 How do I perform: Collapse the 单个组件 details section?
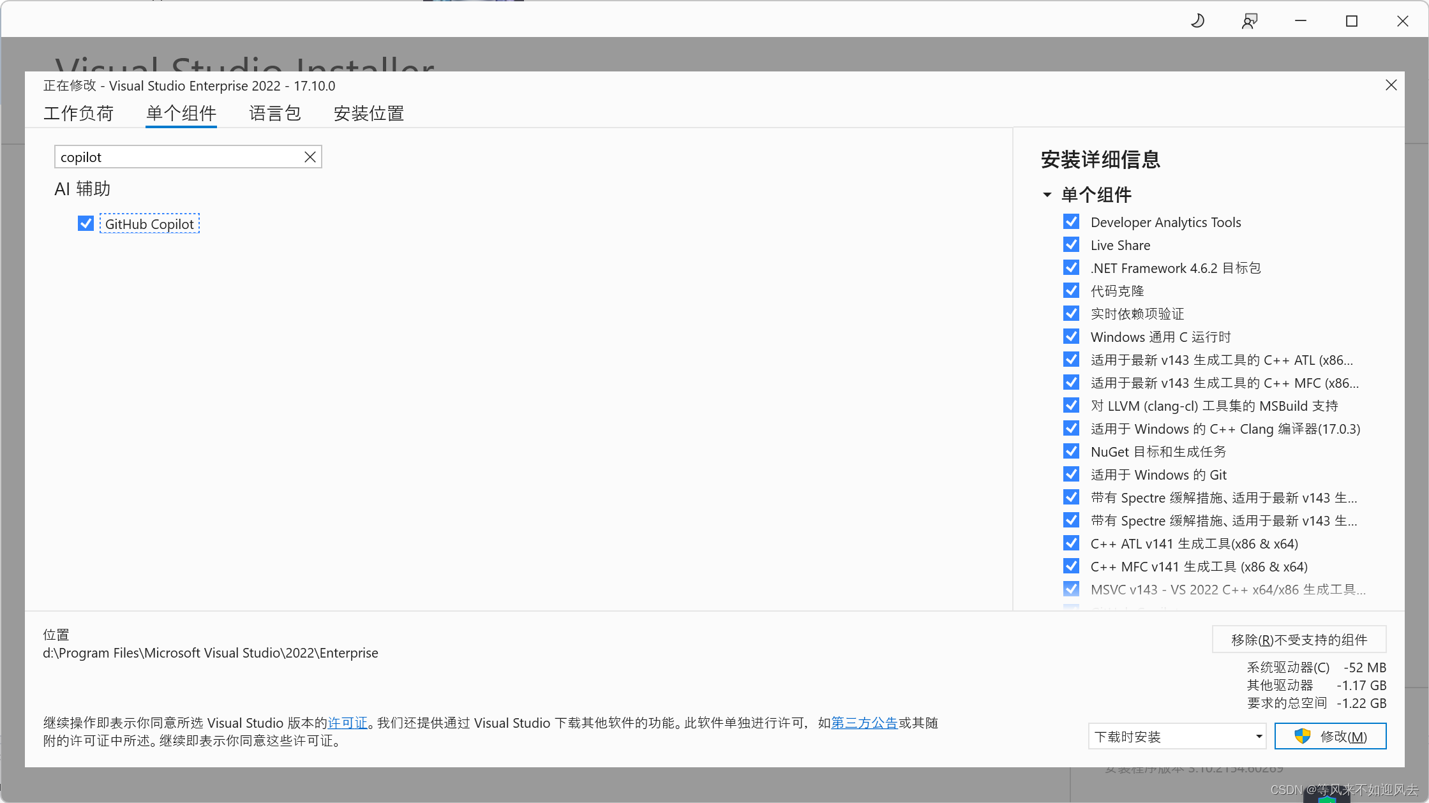coord(1047,195)
